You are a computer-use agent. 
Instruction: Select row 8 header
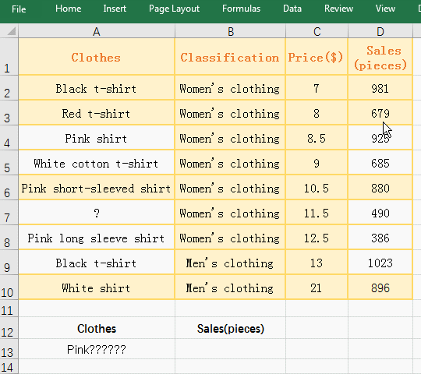tap(9, 237)
